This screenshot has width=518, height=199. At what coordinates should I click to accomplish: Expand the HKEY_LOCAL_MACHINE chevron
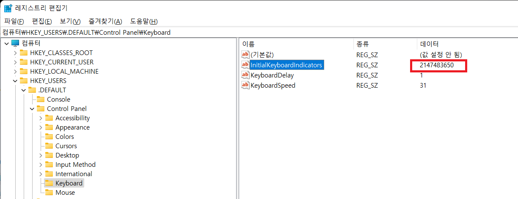tap(15, 71)
